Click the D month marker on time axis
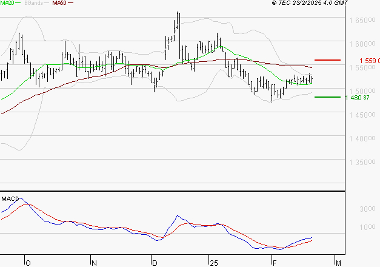380x267 pixels. pyautogui.click(x=155, y=263)
